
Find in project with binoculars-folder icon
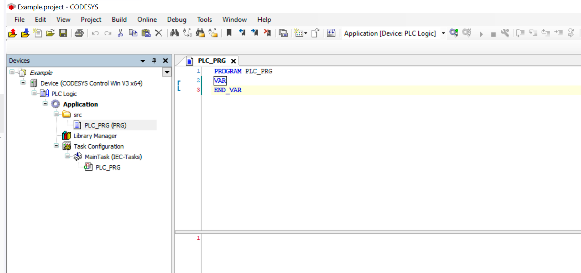point(200,33)
